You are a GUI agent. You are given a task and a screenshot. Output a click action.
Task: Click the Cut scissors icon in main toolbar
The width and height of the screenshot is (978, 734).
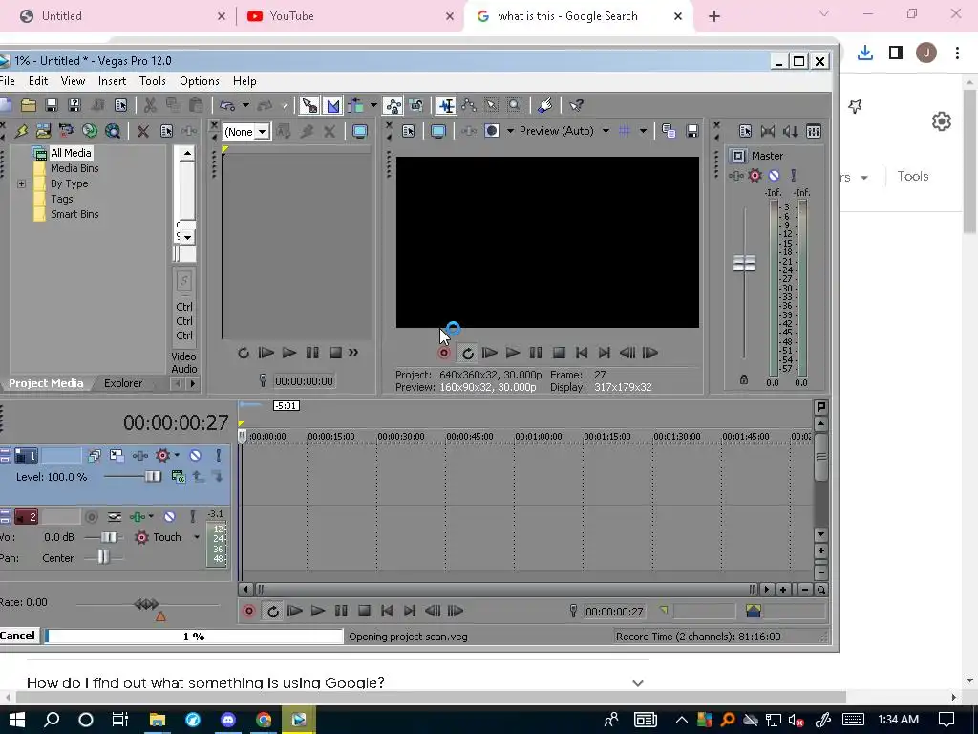click(150, 105)
